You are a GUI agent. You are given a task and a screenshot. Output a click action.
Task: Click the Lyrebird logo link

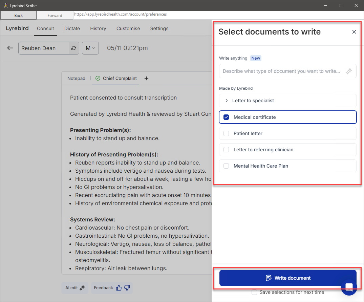point(17,28)
